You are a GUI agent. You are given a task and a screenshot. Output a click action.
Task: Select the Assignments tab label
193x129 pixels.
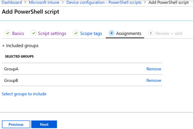click(128, 33)
